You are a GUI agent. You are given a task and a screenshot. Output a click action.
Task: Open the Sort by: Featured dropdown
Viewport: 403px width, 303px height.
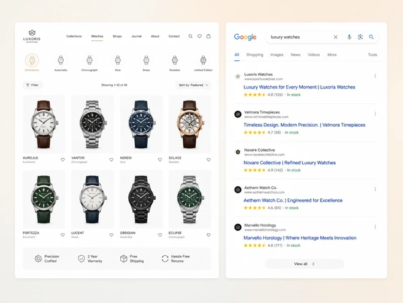coord(193,85)
